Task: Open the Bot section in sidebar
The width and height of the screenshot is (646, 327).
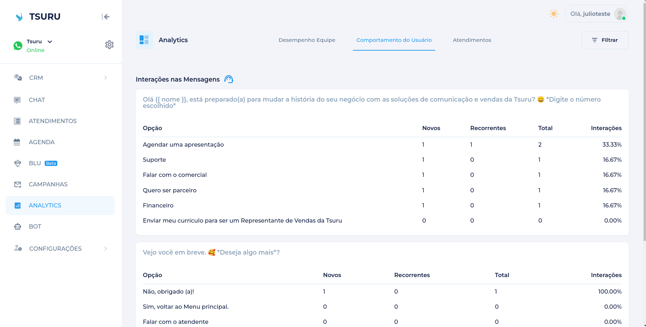Action: click(35, 226)
